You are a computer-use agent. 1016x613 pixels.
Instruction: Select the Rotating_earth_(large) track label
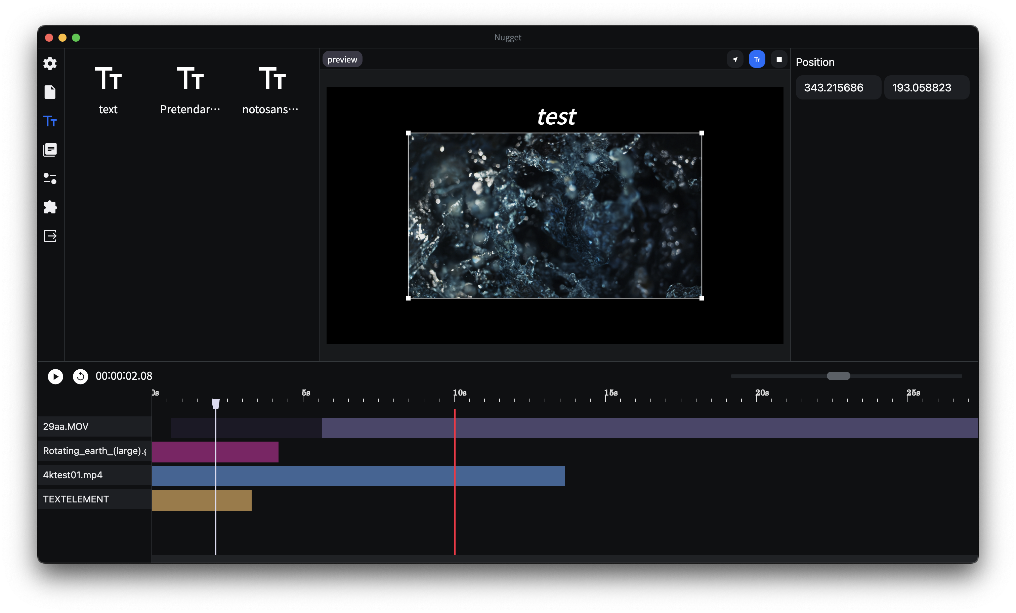[94, 451]
